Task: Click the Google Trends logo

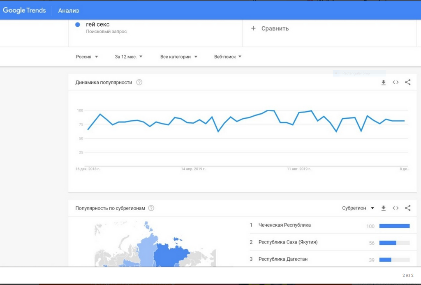Action: (x=24, y=10)
